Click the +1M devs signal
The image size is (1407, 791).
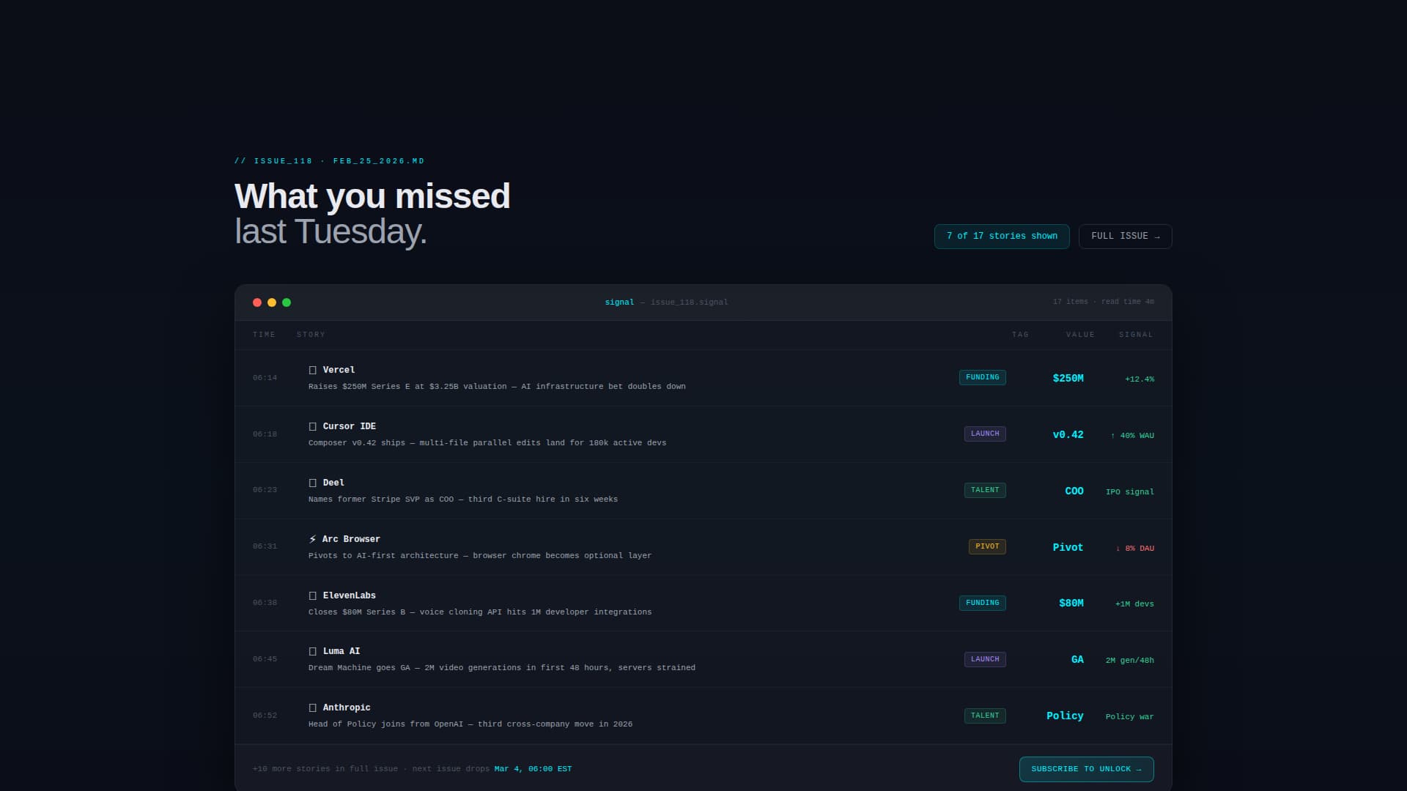pos(1134,604)
